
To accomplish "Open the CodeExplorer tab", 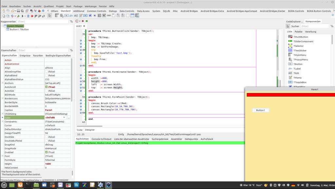I will tap(294, 22).
